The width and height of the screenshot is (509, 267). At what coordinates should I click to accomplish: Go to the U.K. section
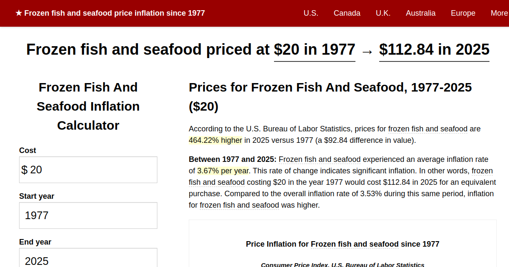coord(383,13)
